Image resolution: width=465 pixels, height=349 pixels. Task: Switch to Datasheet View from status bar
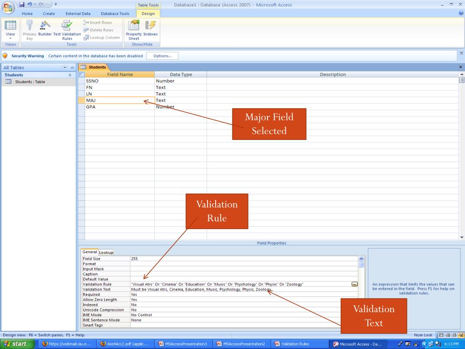441,335
